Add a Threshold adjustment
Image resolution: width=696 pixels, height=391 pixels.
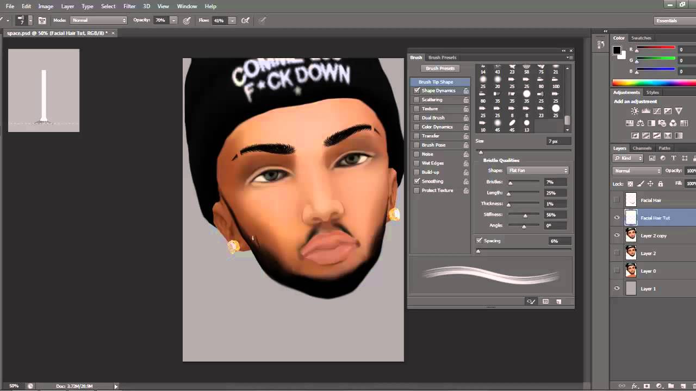tap(657, 136)
